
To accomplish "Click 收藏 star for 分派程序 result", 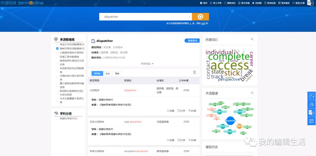I will click(171, 111).
